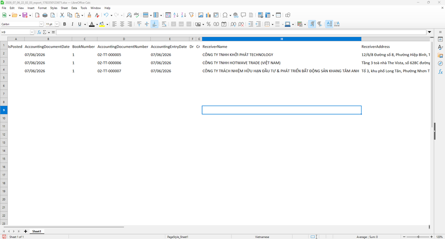
Task: Open the Insert menu
Action: [31, 8]
